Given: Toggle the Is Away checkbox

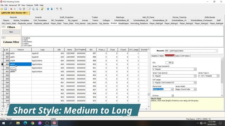Looking at the screenshot, I should click(x=173, y=96).
